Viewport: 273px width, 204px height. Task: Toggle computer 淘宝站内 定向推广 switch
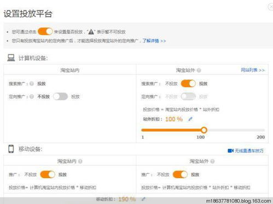(x=60, y=96)
